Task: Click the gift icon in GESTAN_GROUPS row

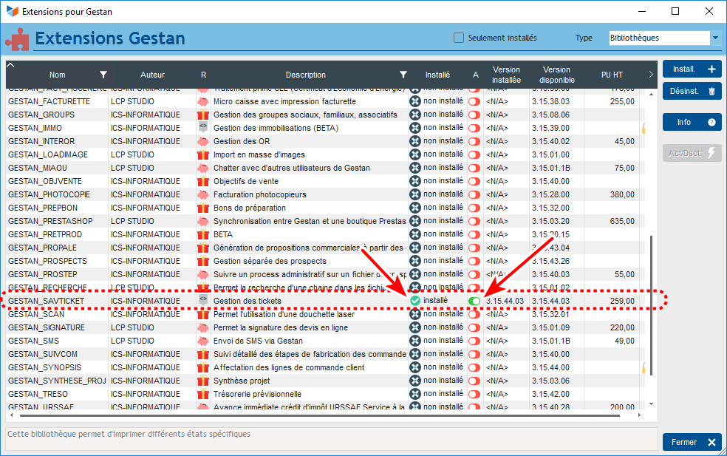Action: pos(203,115)
